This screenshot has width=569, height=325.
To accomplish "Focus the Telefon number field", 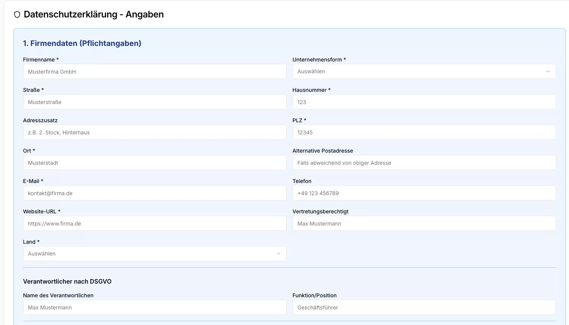I will click(424, 193).
